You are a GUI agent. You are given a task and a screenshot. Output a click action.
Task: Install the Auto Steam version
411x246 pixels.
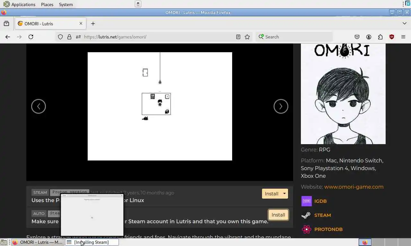click(278, 215)
